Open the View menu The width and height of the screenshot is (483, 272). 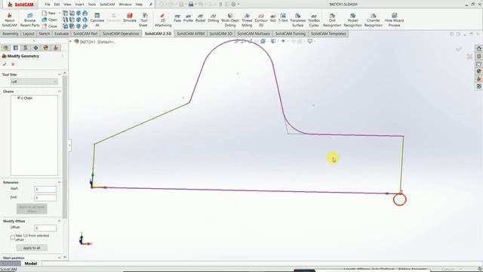click(x=67, y=5)
